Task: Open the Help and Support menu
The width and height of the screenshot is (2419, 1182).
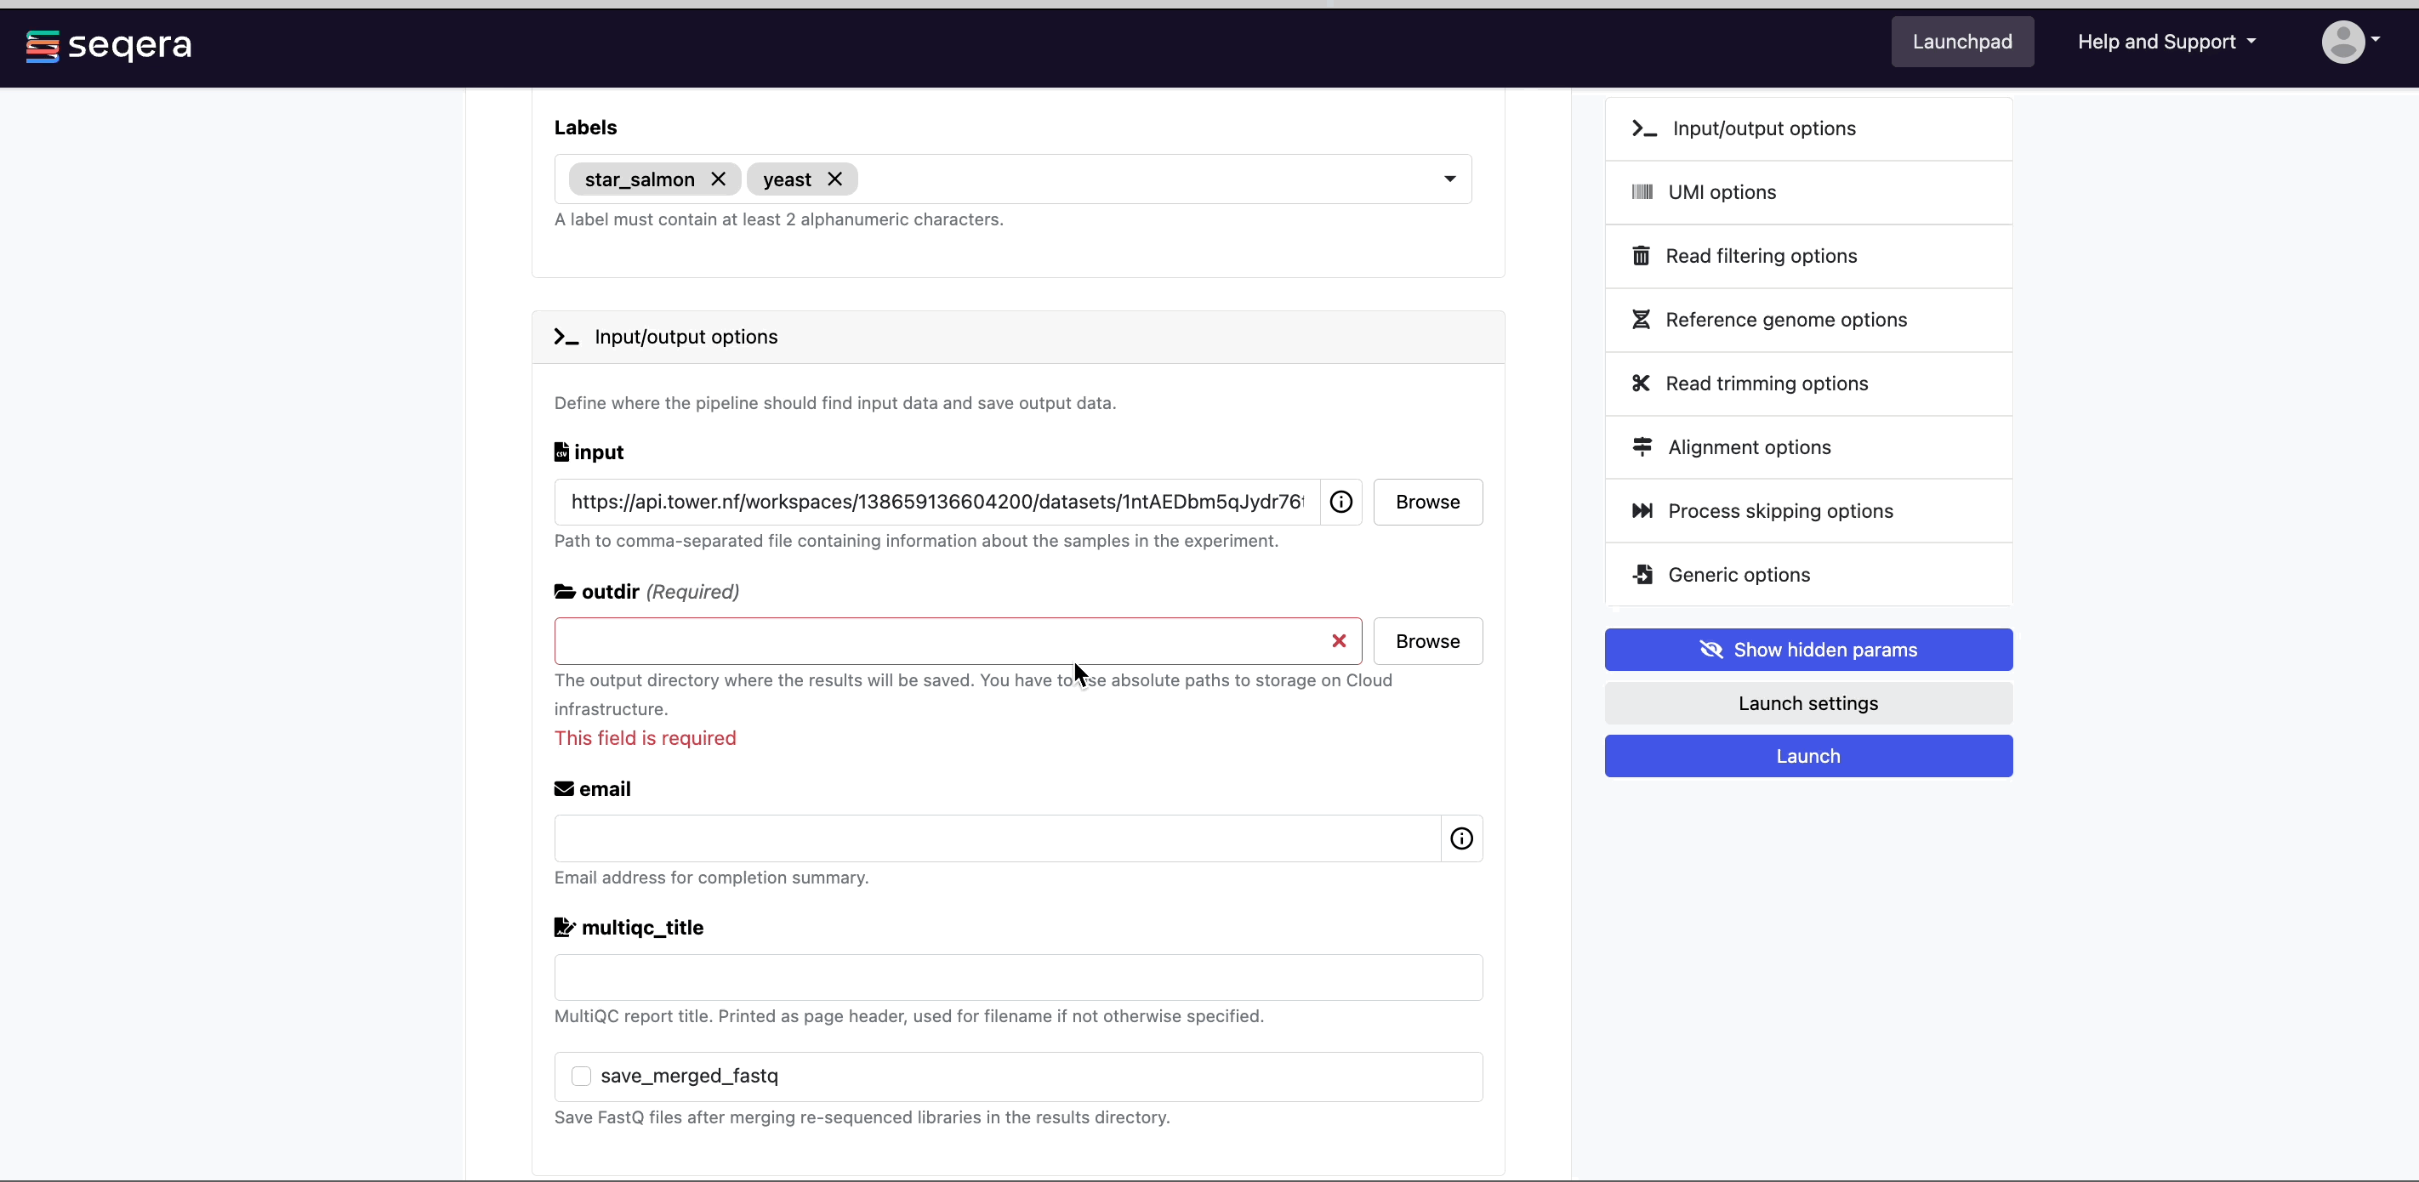Action: click(x=2166, y=42)
